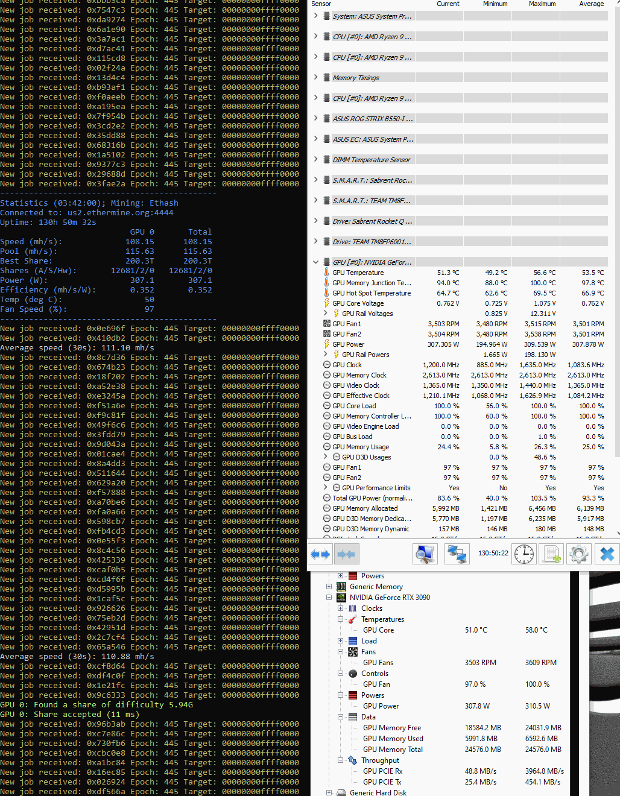The width and height of the screenshot is (620, 796).
Task: Click the blue X close-sensors icon in HWiNFO toolbar
Action: (x=607, y=554)
